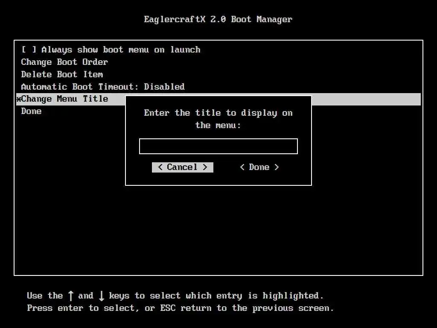This screenshot has height=328, width=437.
Task: Confirm with the dialog's Done button
Action: tap(259, 167)
